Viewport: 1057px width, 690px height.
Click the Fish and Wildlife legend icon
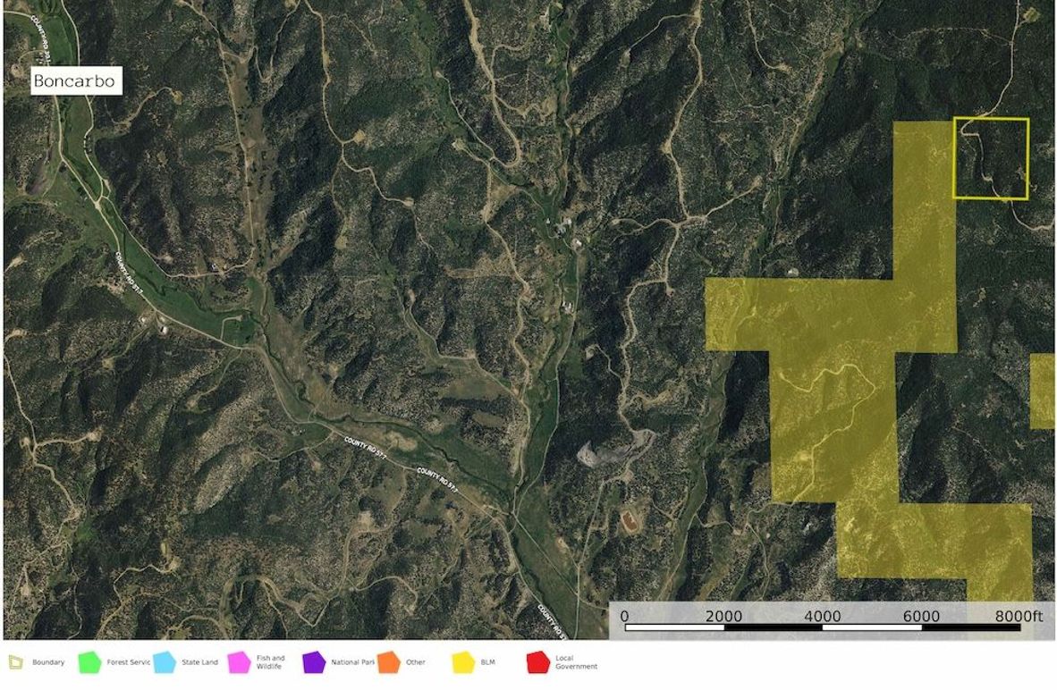[238, 661]
